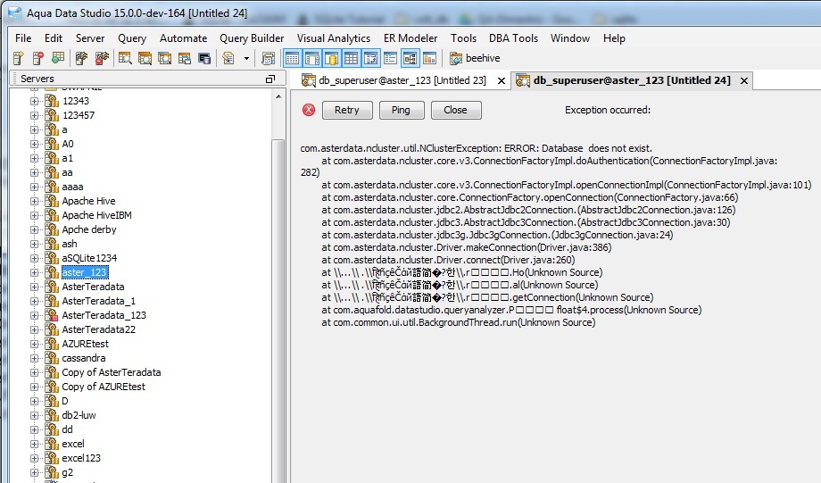Expand the excel123 server node
The height and width of the screenshot is (483, 821).
click(35, 458)
